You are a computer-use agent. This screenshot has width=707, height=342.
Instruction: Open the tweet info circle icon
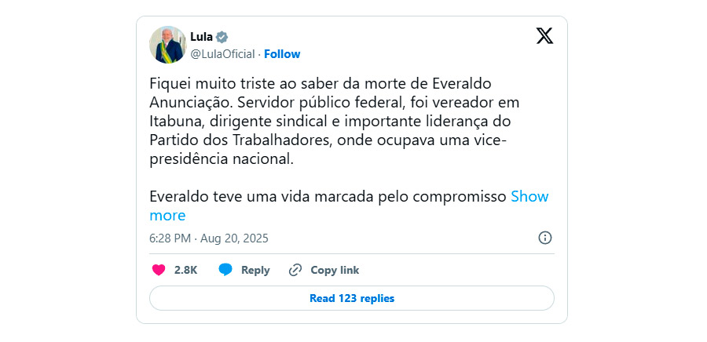click(545, 238)
